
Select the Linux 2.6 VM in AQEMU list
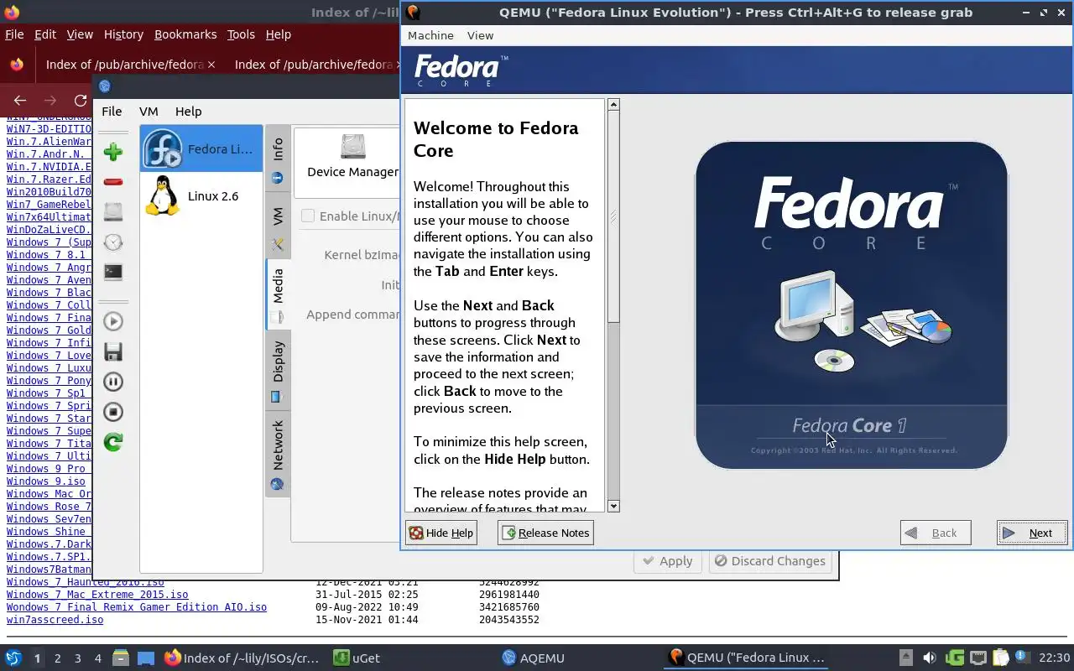click(x=201, y=195)
